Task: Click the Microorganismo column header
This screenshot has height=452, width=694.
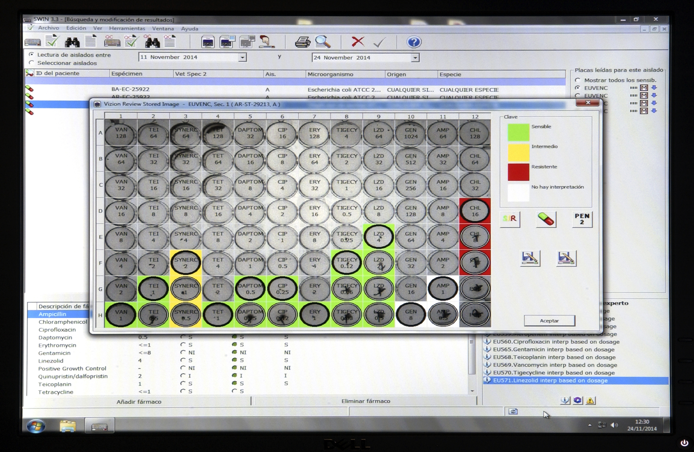Action: point(345,74)
